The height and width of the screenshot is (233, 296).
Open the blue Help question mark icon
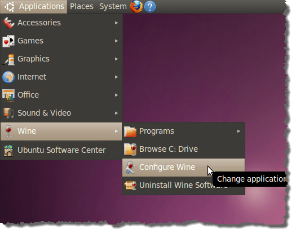(150, 7)
